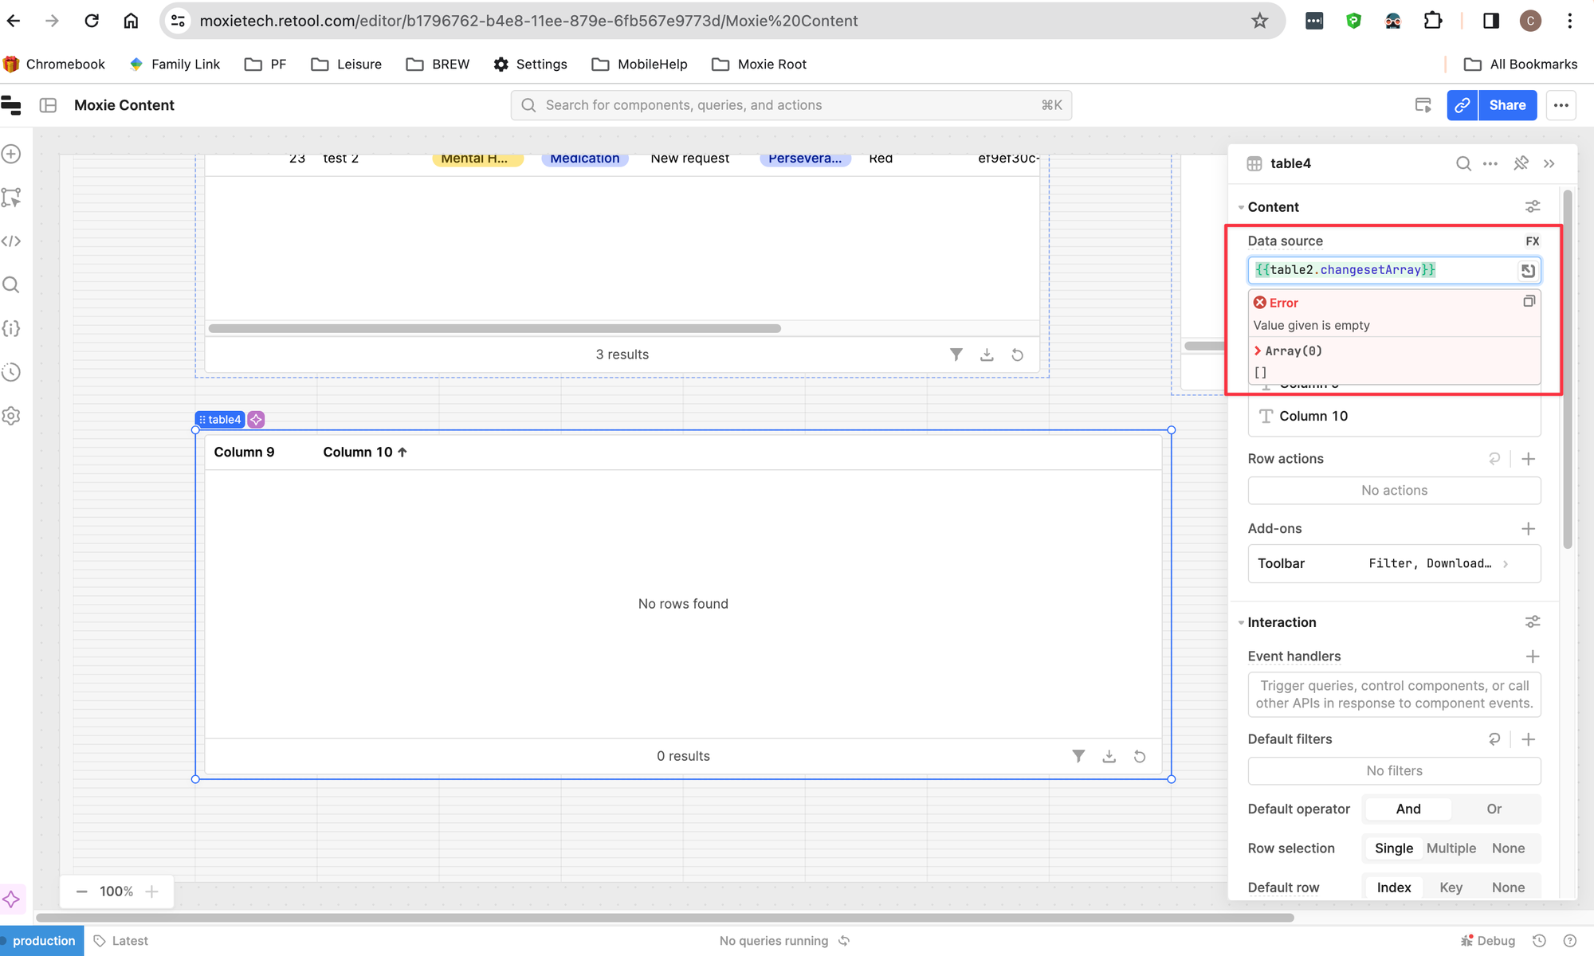Screen dimensions: 1594x956
Task: Open the code editor panel in left sidebar
Action: click(11, 240)
